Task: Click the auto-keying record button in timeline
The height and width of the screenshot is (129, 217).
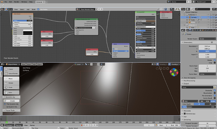Action: (82, 125)
